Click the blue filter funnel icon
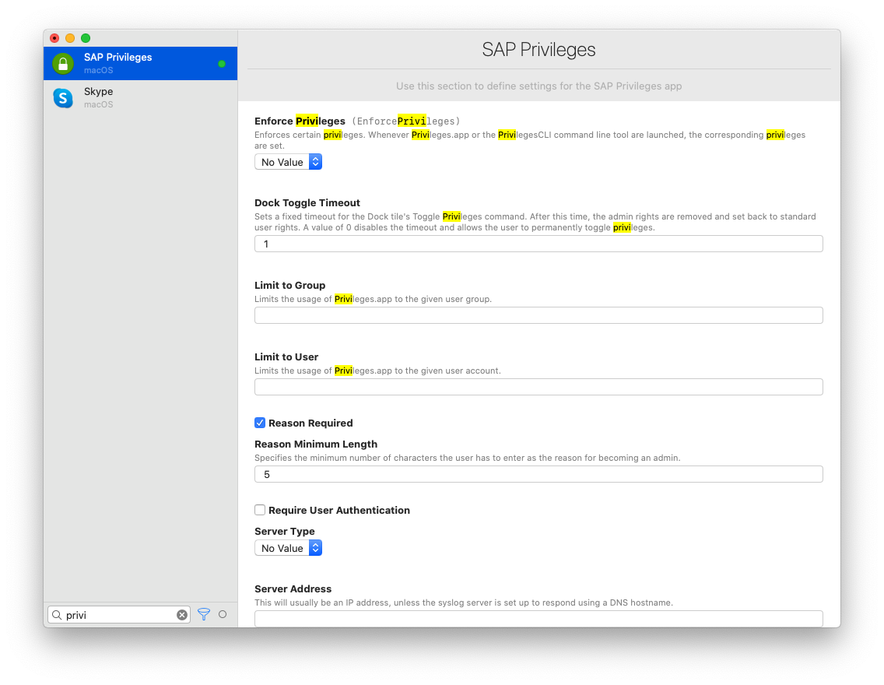Viewport: 884px width, 685px height. [203, 614]
